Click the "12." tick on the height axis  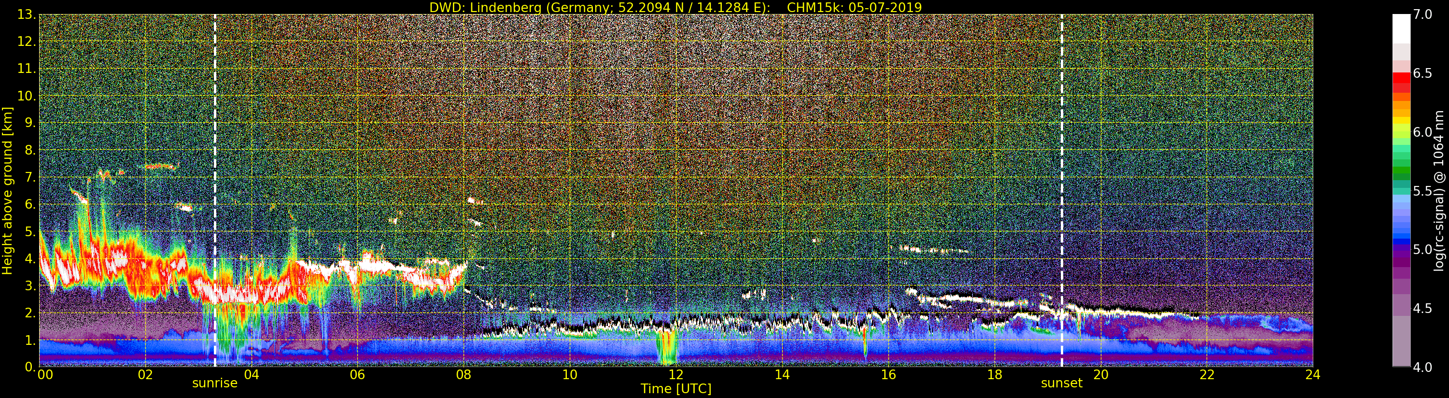click(x=27, y=42)
